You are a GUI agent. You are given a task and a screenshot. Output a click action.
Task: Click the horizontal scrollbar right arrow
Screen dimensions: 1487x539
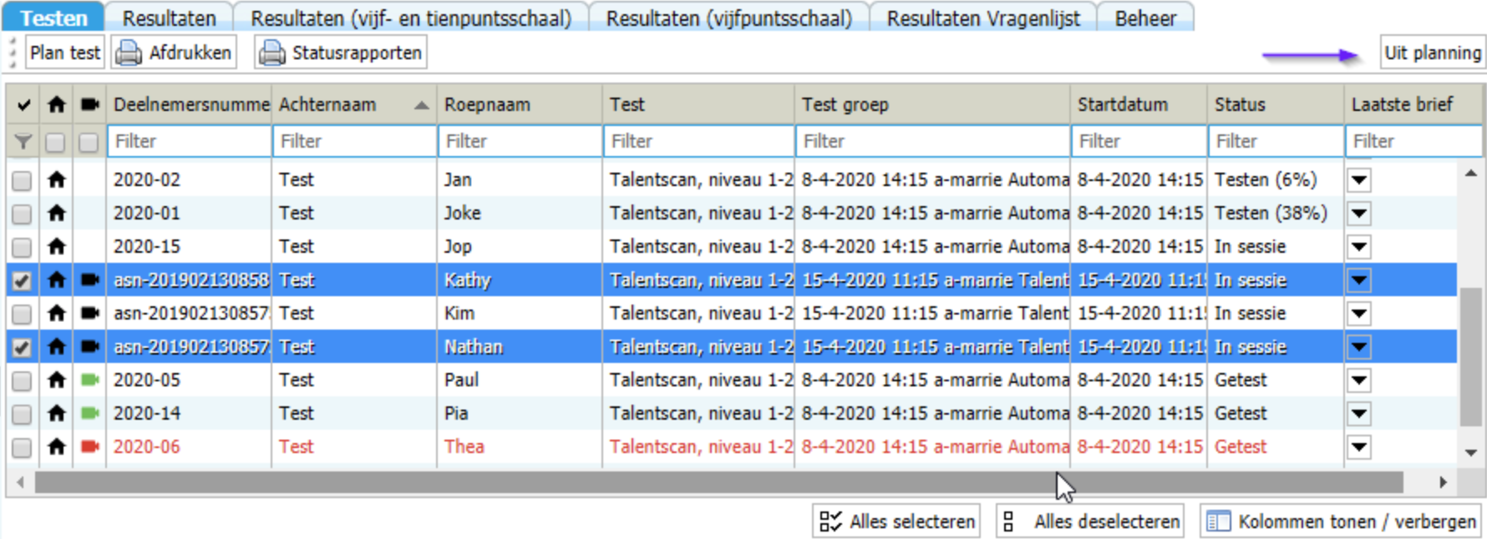pos(1443,482)
